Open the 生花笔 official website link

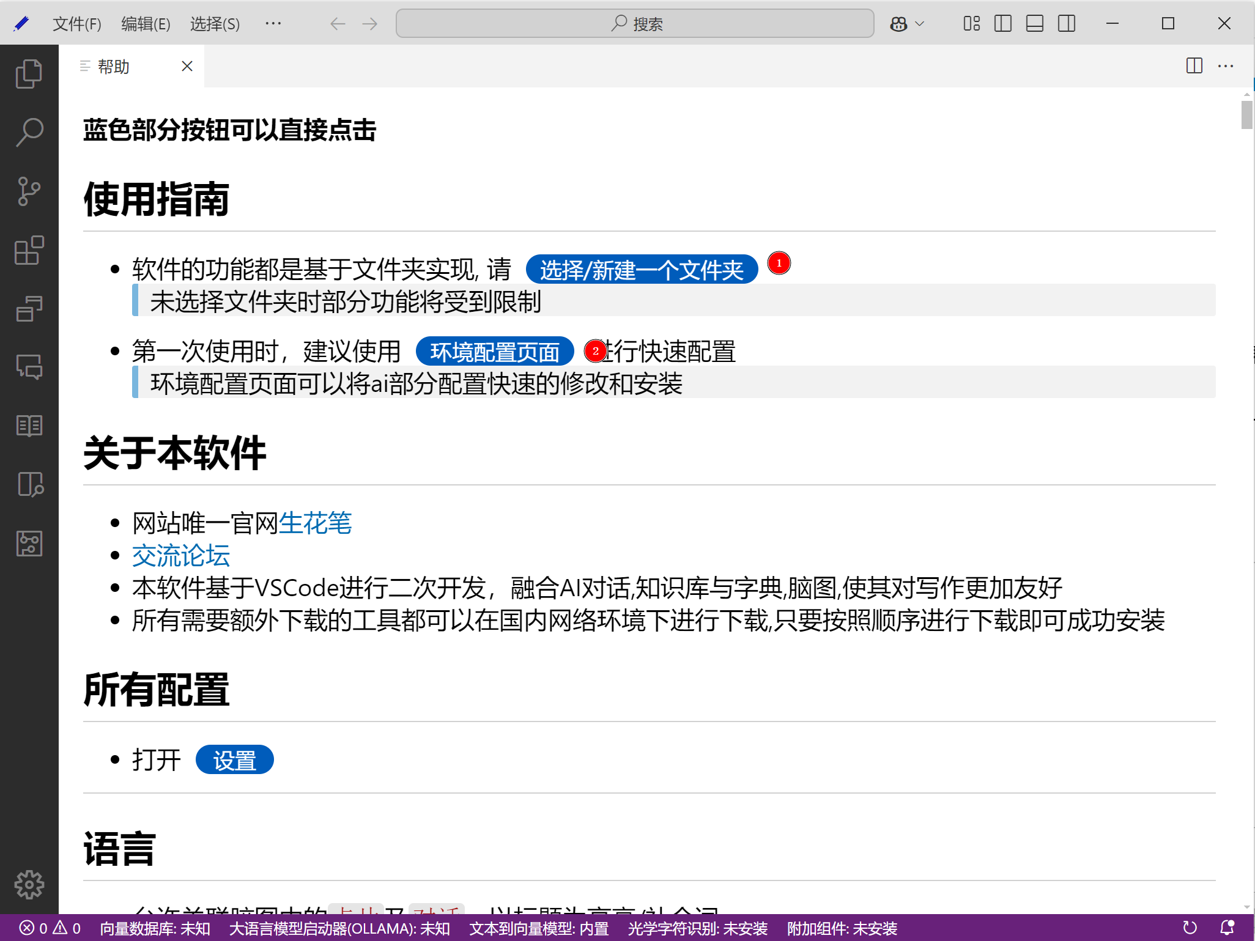pyautogui.click(x=315, y=523)
